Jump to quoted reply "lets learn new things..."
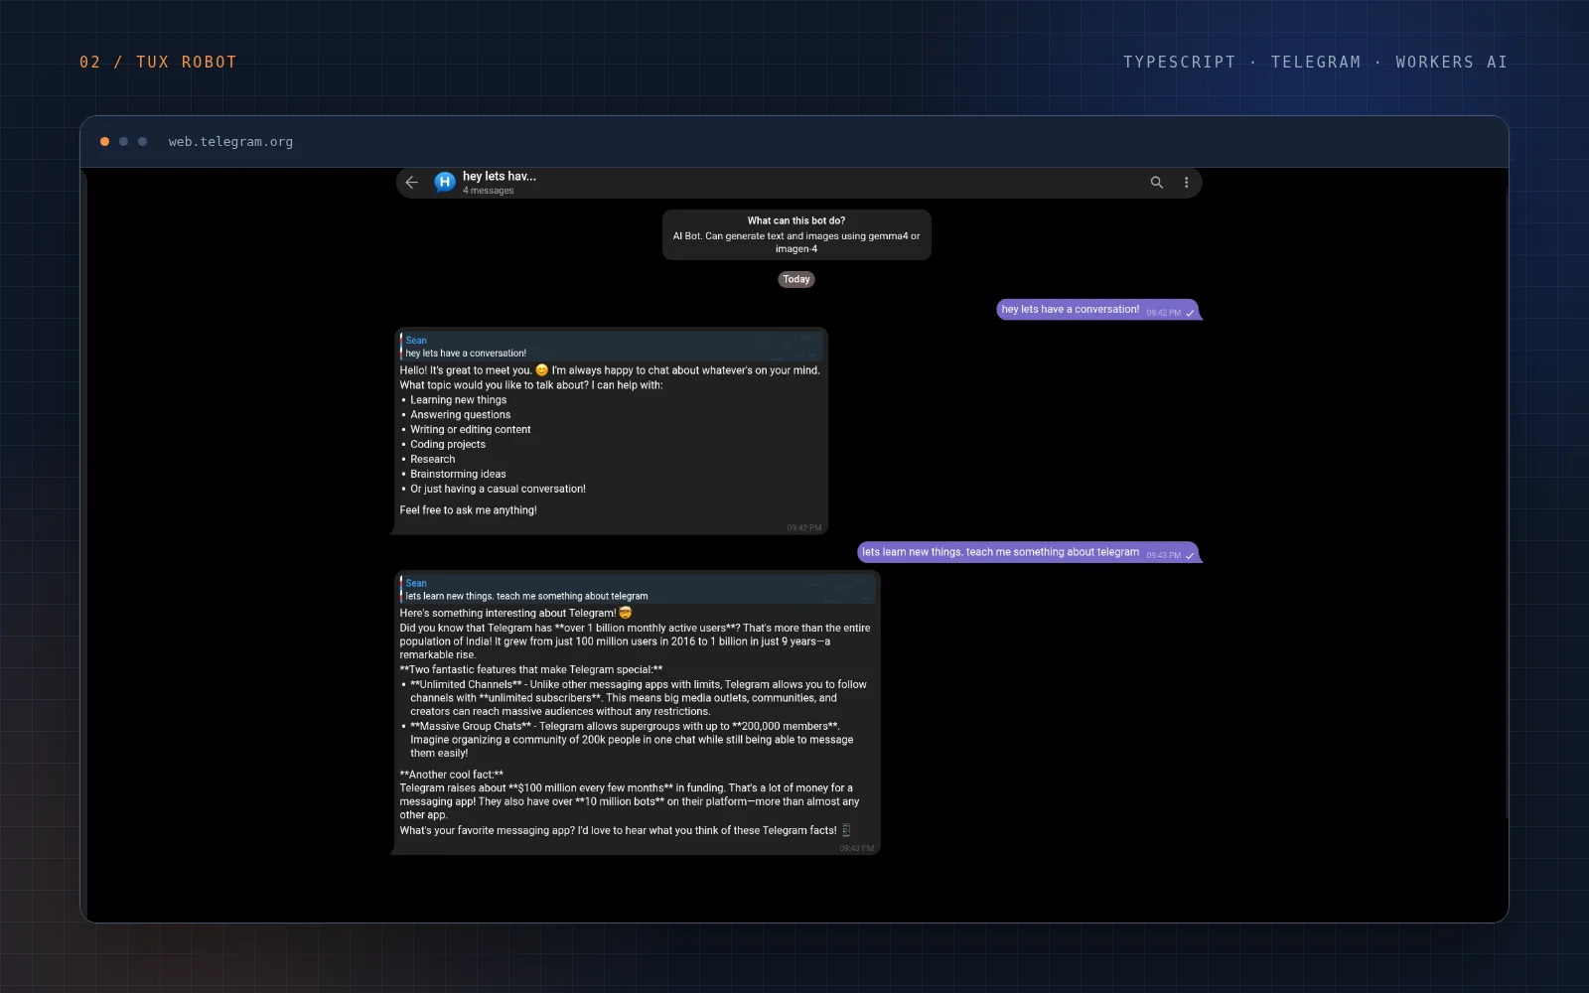 pos(638,590)
